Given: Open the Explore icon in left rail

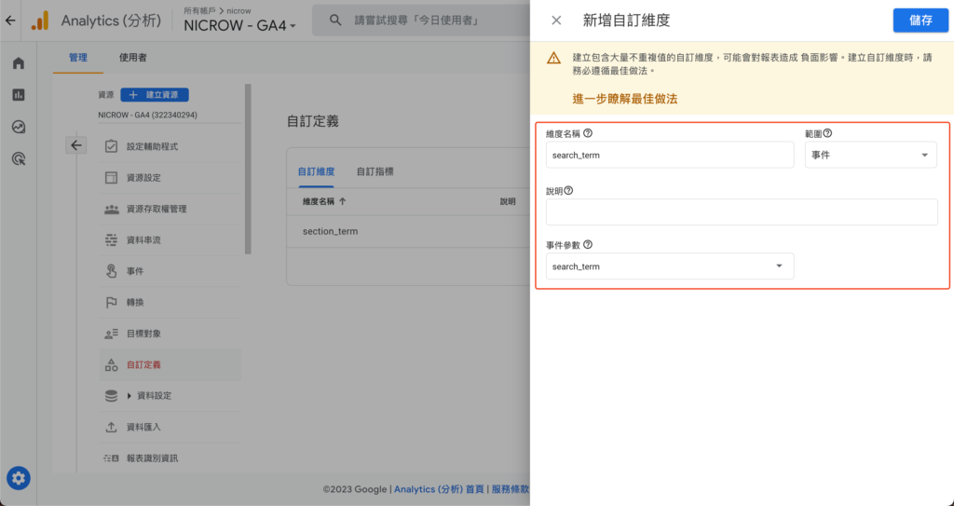Looking at the screenshot, I should [19, 127].
